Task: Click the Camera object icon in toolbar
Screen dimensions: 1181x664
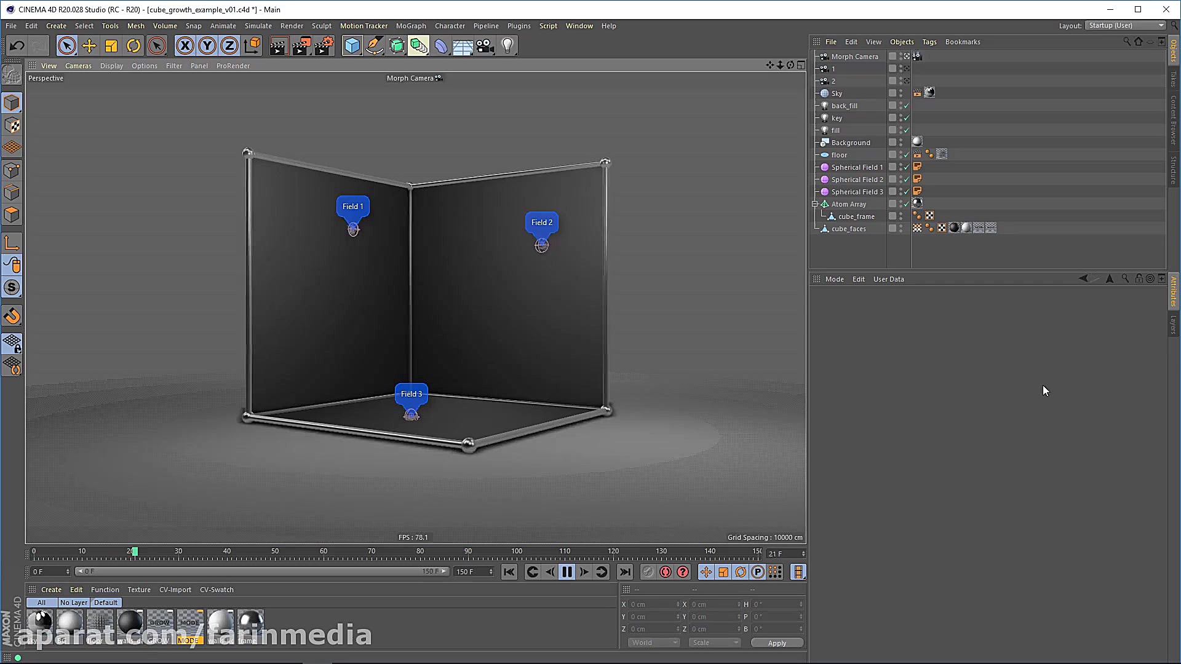Action: (x=485, y=46)
